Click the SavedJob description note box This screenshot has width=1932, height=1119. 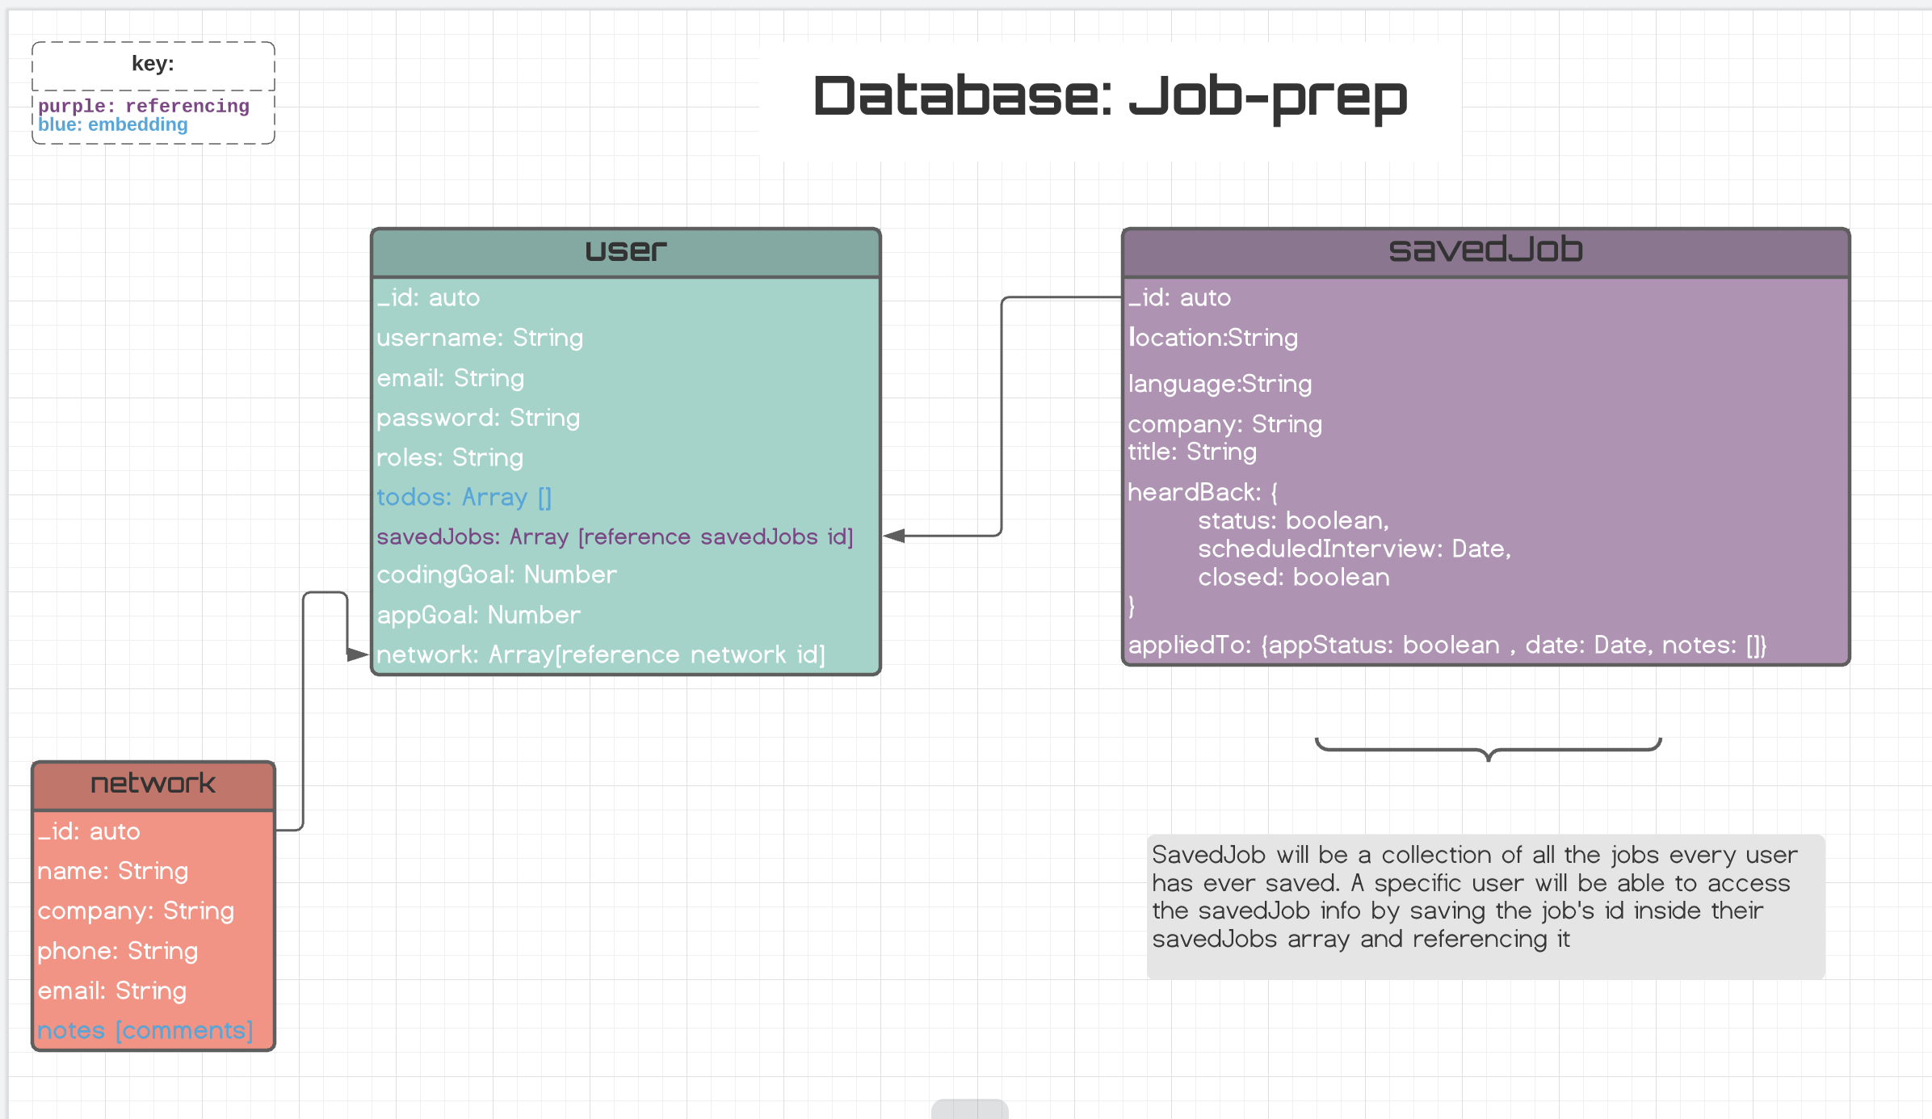(1485, 905)
